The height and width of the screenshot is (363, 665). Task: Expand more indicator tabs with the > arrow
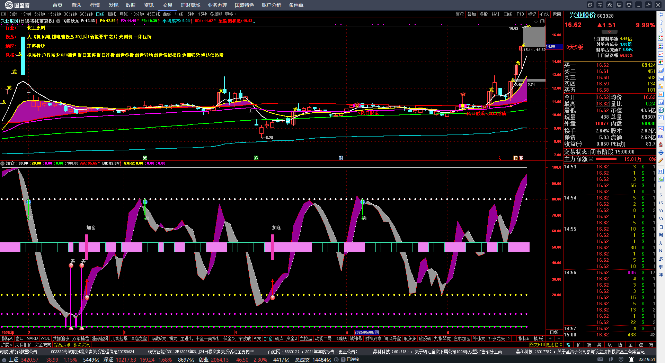[508, 338]
